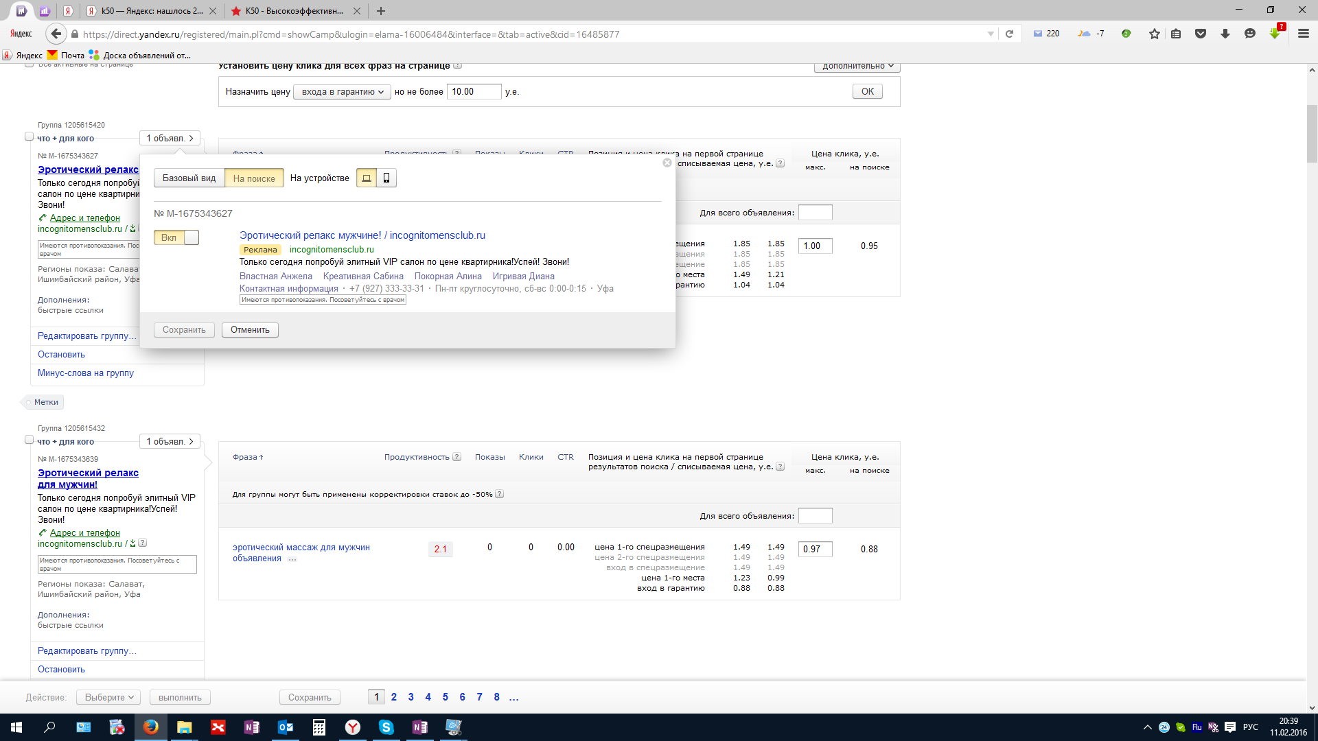Check the box for group 1205615420
Viewport: 1318px width, 741px height.
coord(29,137)
